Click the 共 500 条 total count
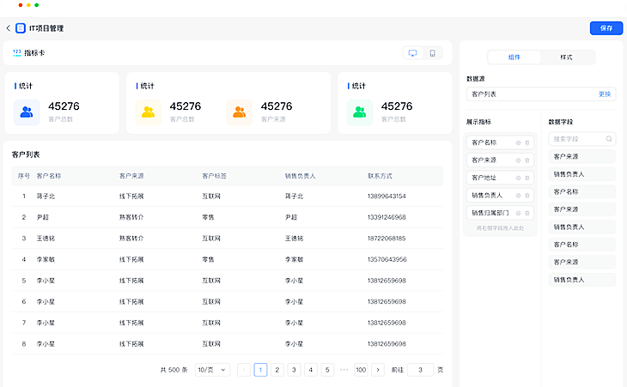The height and width of the screenshot is (387, 627). [x=174, y=370]
